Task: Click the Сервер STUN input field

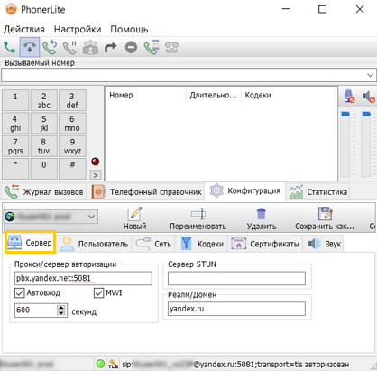Action: pos(236,278)
